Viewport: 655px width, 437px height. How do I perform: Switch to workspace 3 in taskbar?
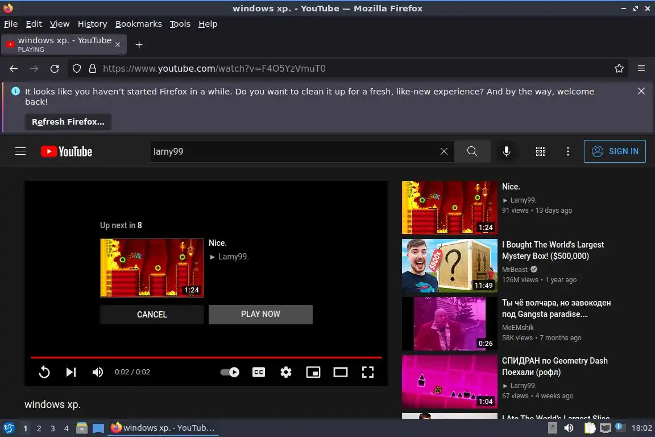tap(53, 428)
